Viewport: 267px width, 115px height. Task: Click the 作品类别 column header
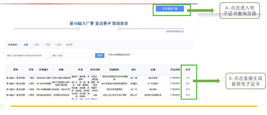pos(174,70)
